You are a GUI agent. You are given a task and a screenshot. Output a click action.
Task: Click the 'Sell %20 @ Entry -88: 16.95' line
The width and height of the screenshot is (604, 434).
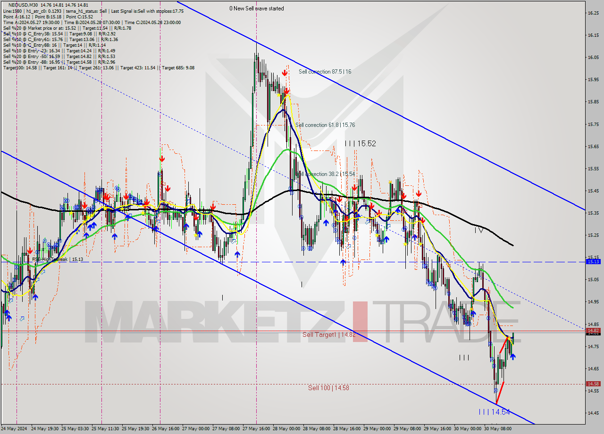(x=59, y=62)
